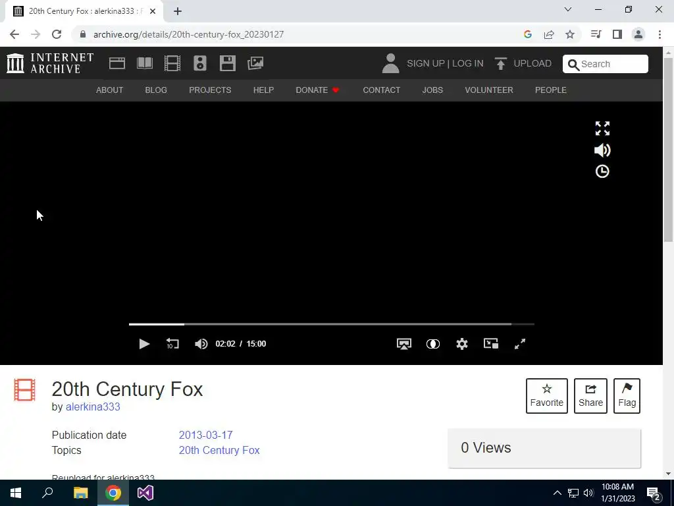Viewport: 674px width, 506px height.
Task: Focus the Internet Archive search box
Action: [606, 64]
